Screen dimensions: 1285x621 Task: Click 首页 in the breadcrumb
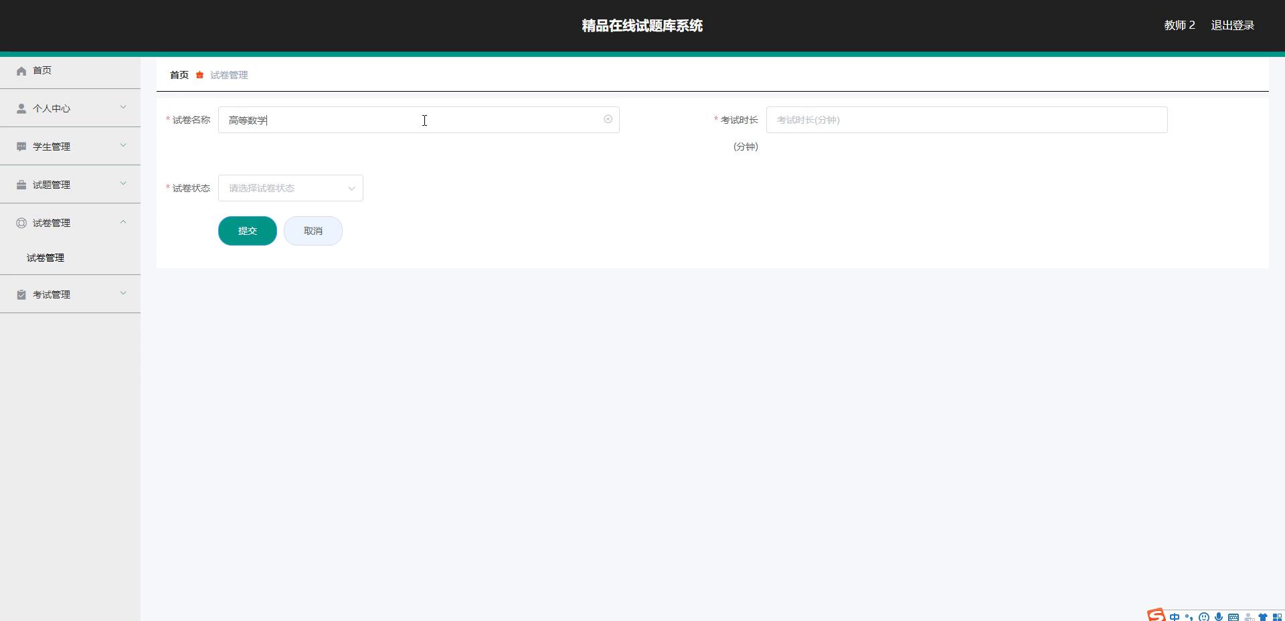[179, 75]
